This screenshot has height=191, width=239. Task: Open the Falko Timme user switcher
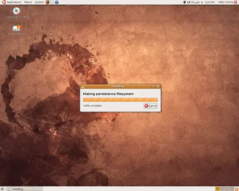[226, 2]
